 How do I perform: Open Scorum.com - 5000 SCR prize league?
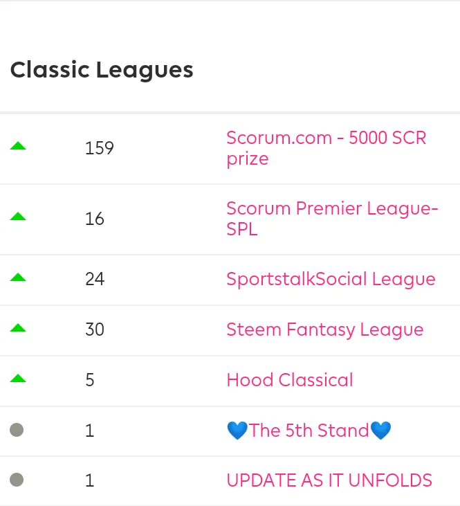tap(326, 148)
